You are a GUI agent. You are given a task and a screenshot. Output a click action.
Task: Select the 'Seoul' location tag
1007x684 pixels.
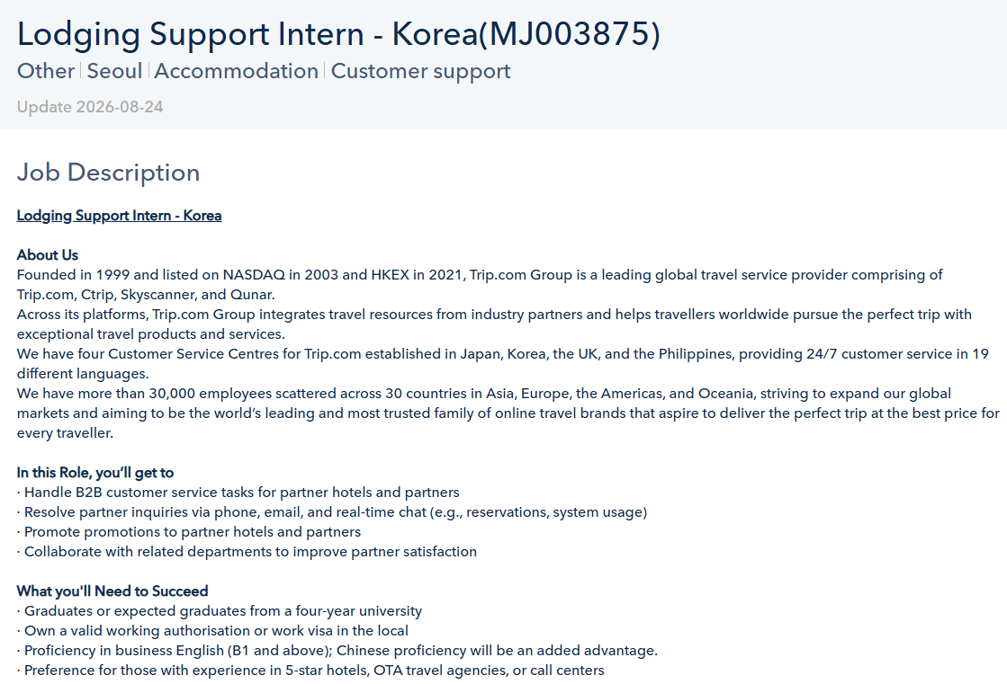114,71
